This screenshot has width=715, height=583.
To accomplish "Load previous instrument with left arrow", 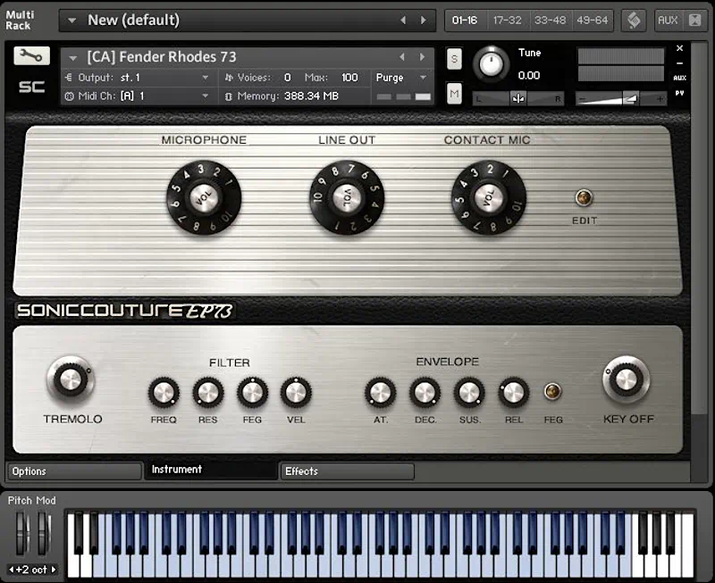I will [401, 57].
